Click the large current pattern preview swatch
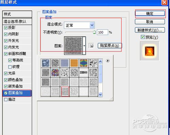 73,46
